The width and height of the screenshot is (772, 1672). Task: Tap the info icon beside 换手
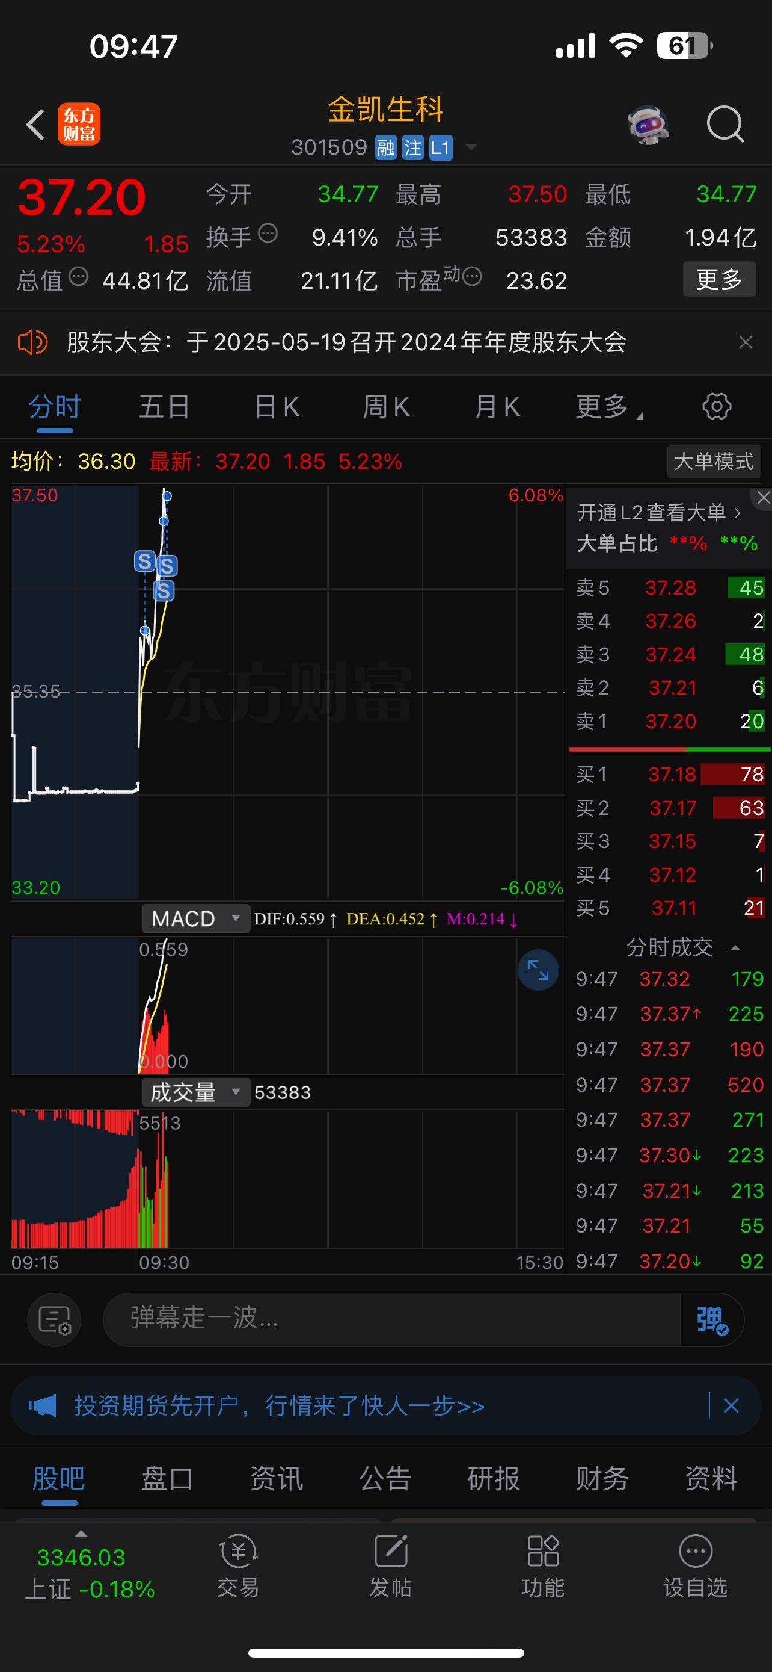click(268, 233)
